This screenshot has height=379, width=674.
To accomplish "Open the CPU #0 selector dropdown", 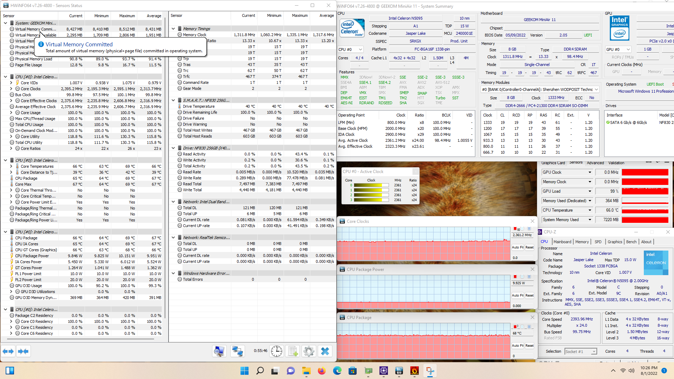I will [x=350, y=49].
